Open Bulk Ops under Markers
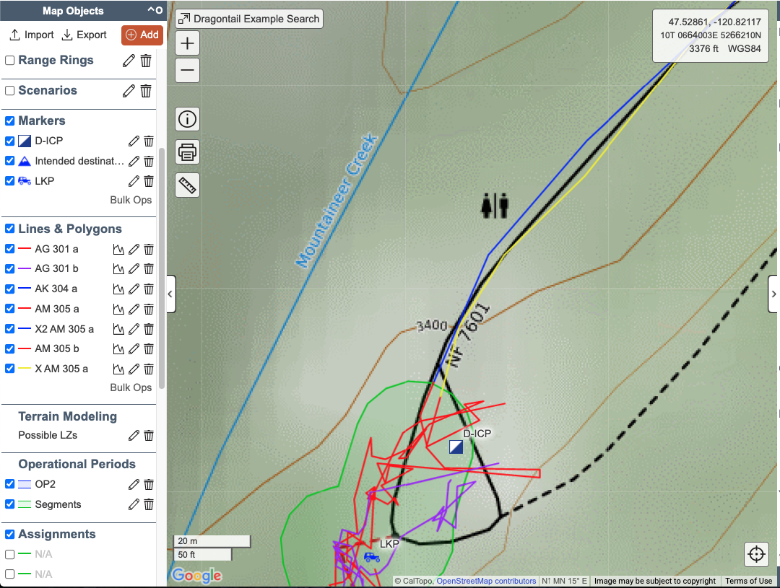 (x=131, y=200)
